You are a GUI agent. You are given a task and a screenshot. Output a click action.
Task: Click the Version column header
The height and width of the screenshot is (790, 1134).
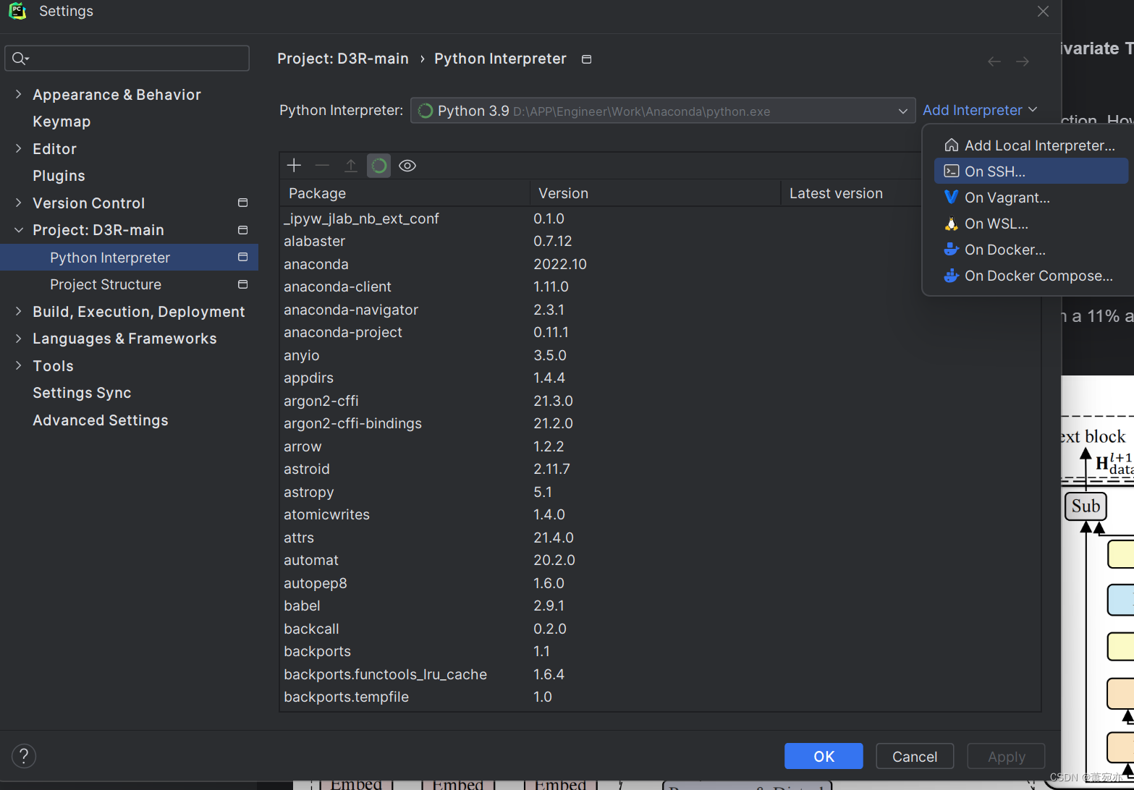pyautogui.click(x=656, y=193)
